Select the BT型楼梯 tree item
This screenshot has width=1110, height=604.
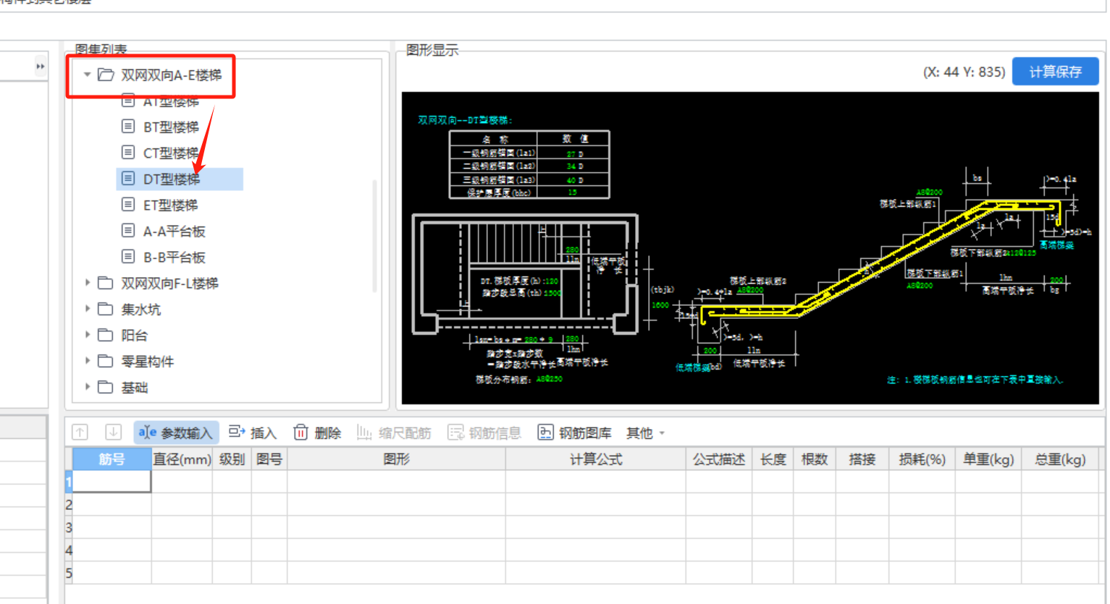tap(171, 127)
